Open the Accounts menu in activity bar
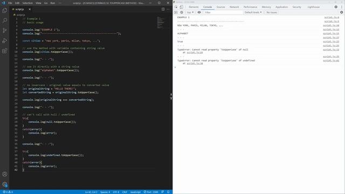Image resolution: width=345 pixels, height=194 pixels. click(5, 174)
